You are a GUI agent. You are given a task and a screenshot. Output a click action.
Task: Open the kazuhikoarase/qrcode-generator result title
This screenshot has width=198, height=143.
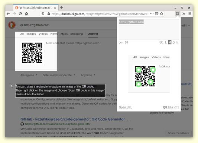(x=74, y=119)
